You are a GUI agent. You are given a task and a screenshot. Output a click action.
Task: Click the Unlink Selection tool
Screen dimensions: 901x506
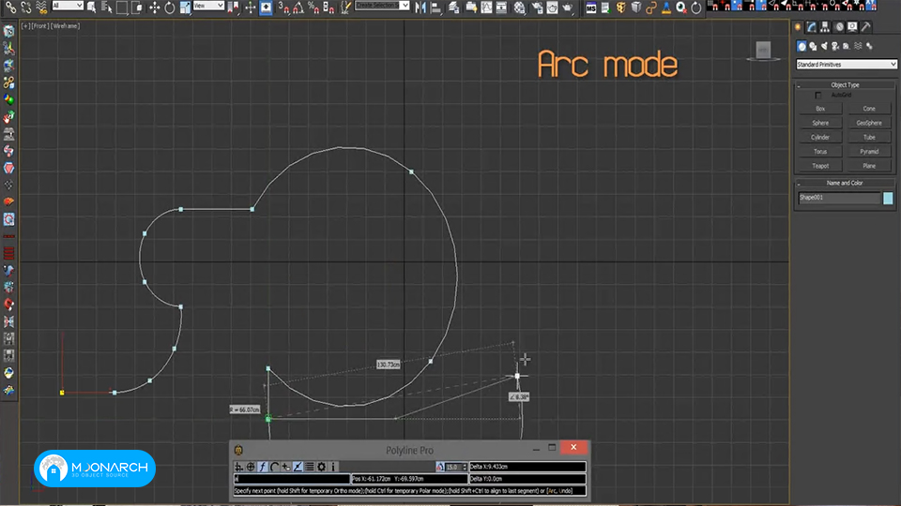26,7
